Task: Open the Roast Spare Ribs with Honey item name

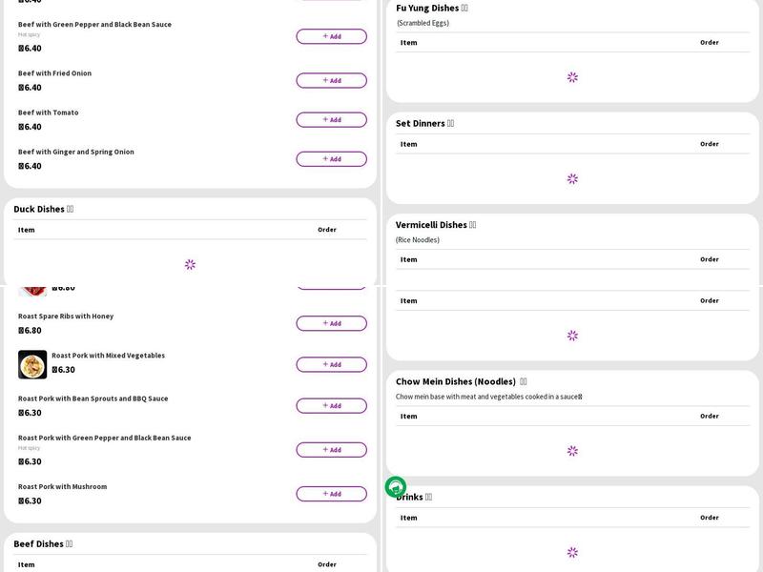Action: 66,317
